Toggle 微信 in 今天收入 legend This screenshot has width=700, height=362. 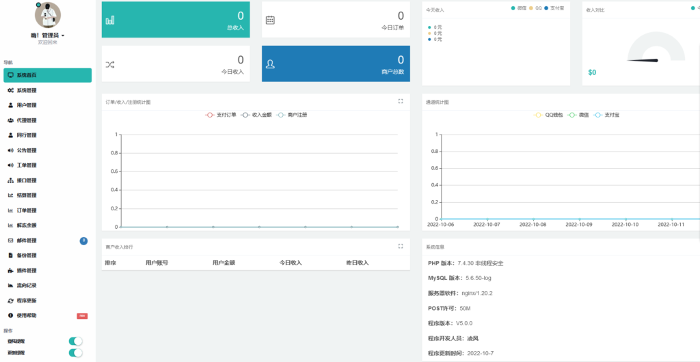[519, 8]
